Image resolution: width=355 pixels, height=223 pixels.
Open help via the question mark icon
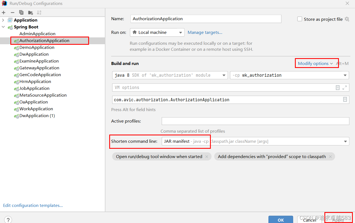8,220
